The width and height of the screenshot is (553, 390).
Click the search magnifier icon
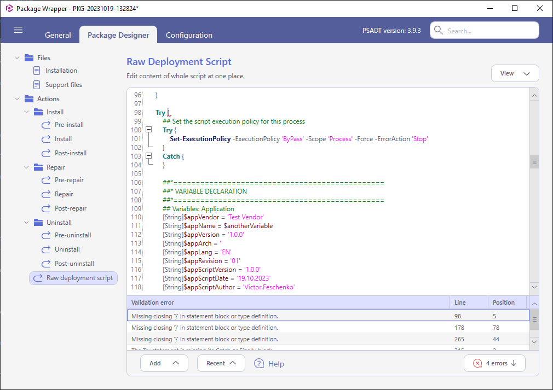coord(439,30)
